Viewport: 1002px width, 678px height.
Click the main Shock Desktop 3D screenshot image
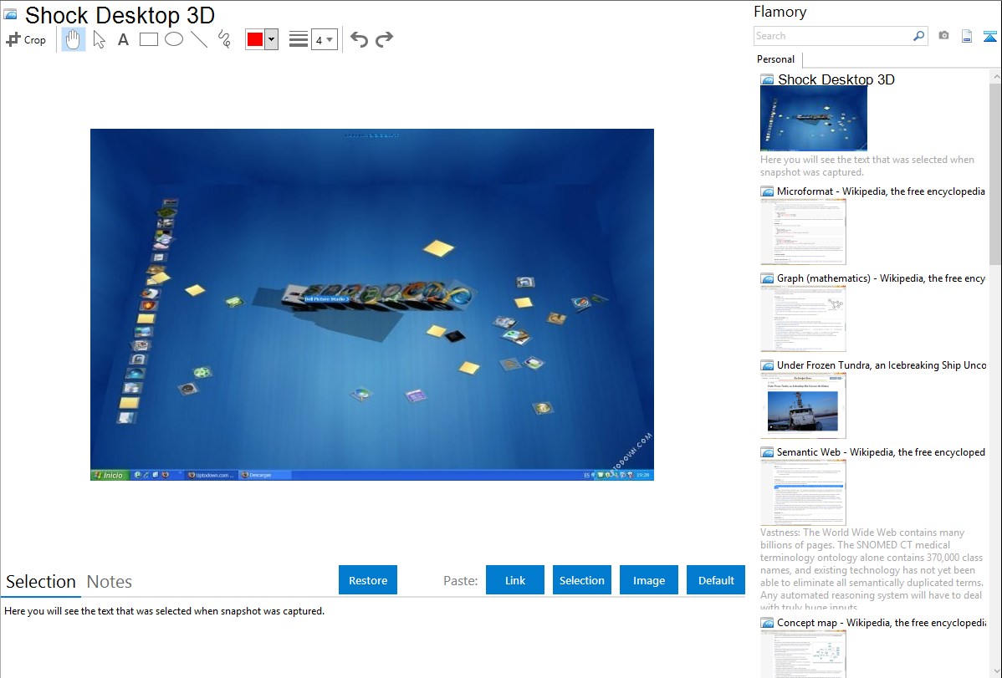point(372,304)
